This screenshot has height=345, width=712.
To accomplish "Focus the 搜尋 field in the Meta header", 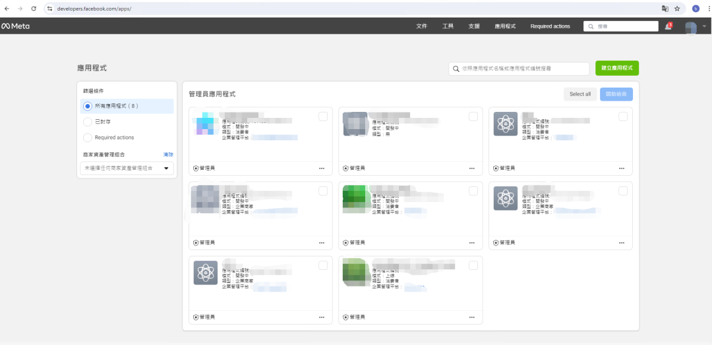I will click(621, 26).
